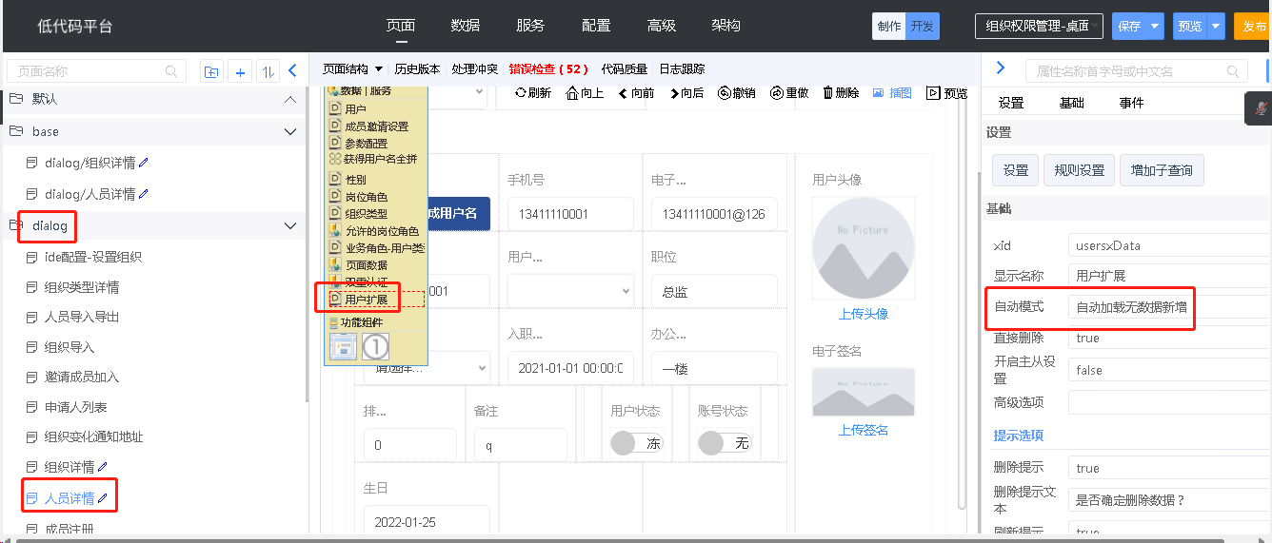This screenshot has width=1272, height=543.
Task: Collapse the dialog folder group
Action: tap(290, 226)
